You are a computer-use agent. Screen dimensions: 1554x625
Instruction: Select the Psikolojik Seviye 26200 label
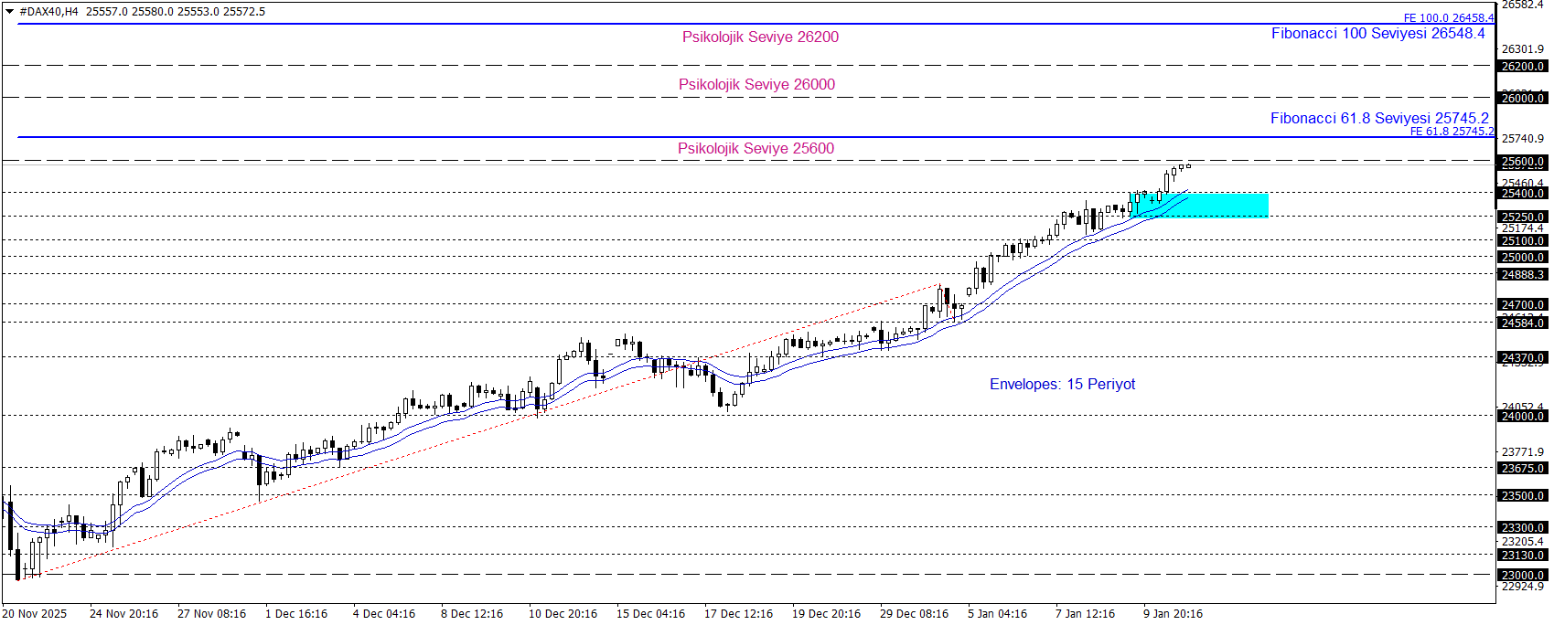[760, 37]
